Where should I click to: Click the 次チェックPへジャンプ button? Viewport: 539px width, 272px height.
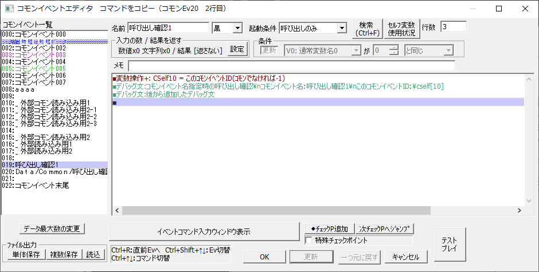pos(384,228)
